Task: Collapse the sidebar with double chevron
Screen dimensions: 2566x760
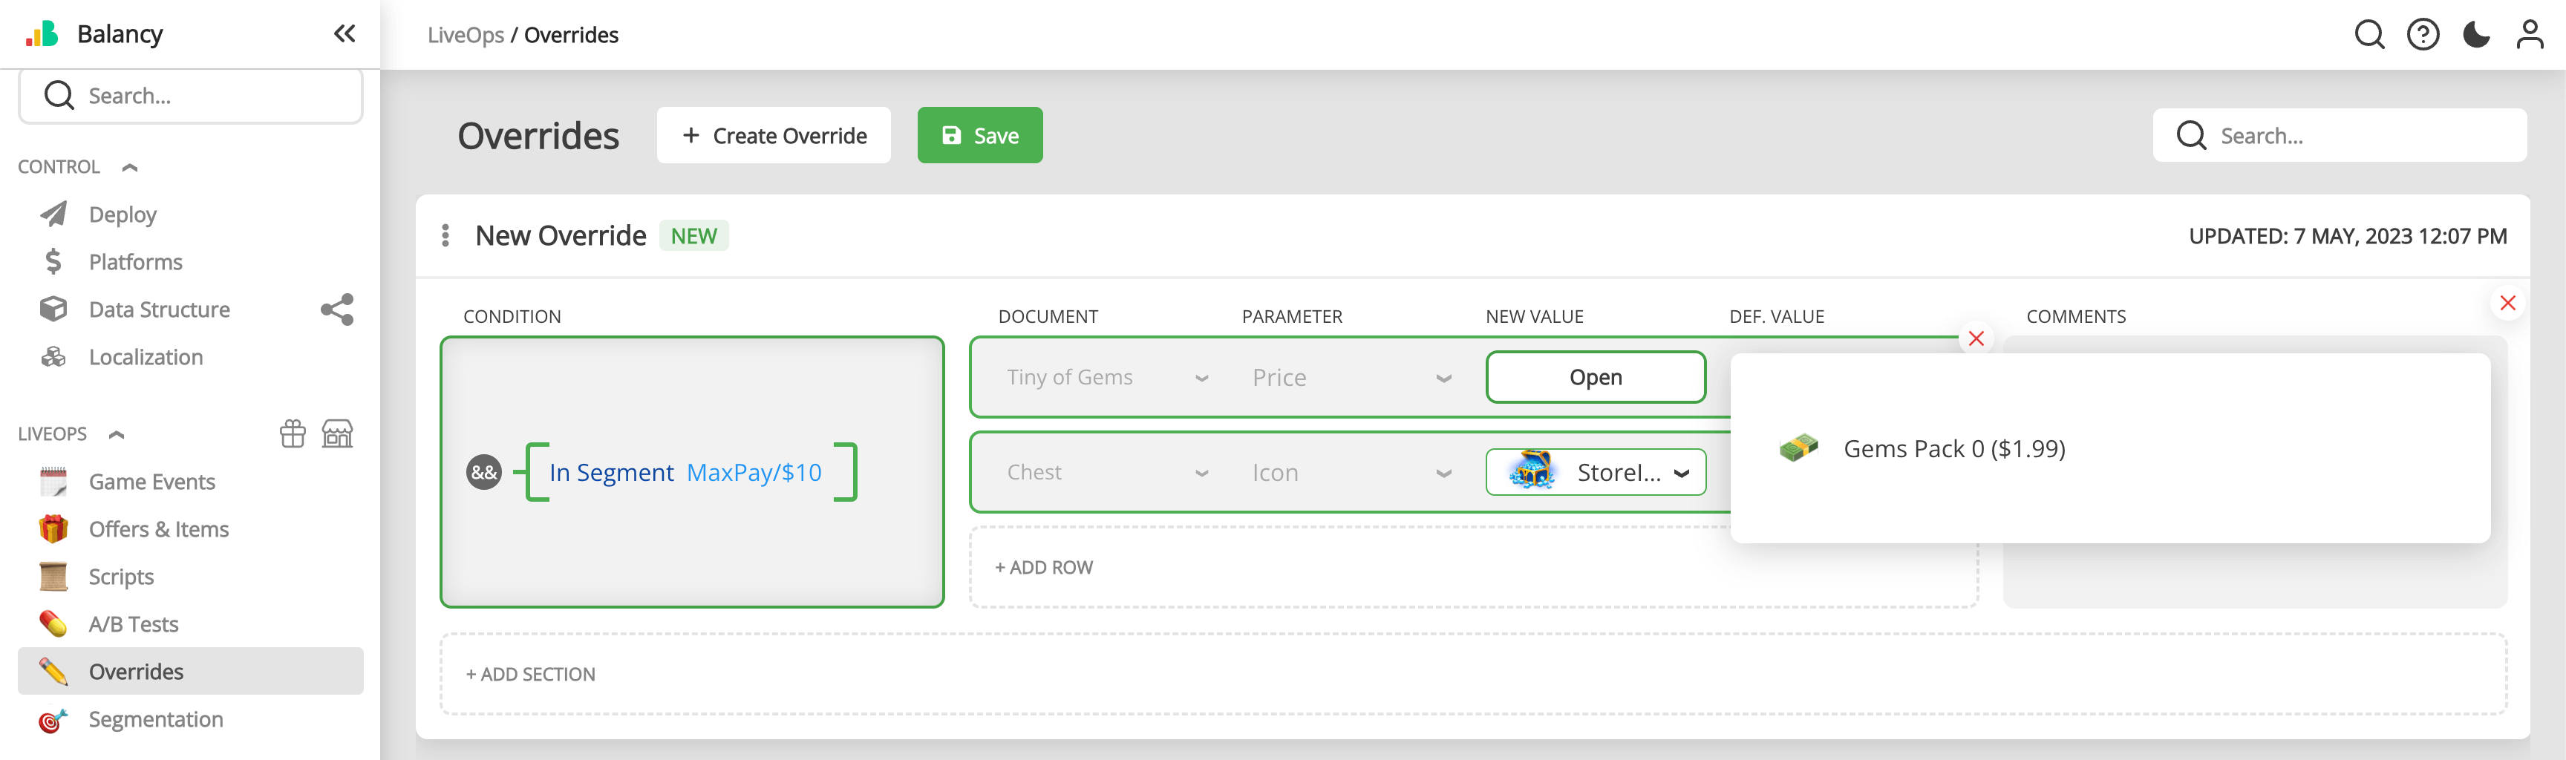Action: point(344,34)
